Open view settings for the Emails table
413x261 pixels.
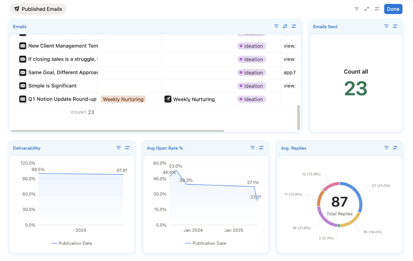(294, 26)
